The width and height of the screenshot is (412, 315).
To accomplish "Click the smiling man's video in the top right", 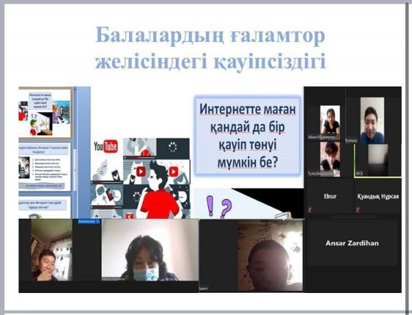I will (373, 121).
